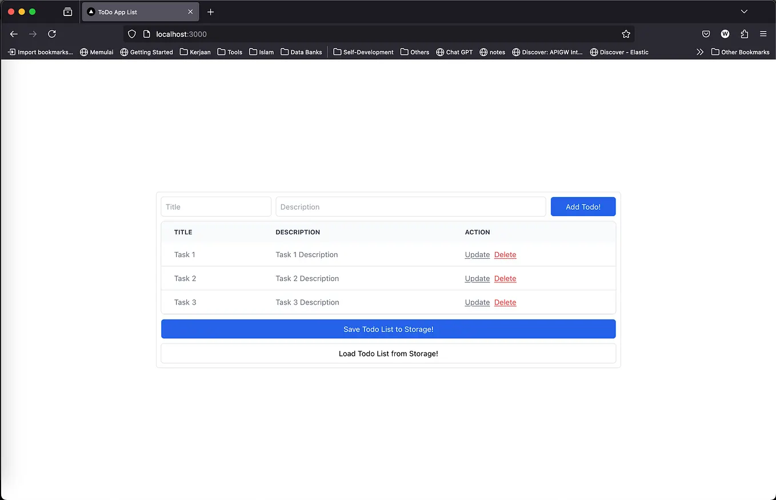Click the Add Todo! button
Image resolution: width=776 pixels, height=500 pixels.
pos(583,206)
